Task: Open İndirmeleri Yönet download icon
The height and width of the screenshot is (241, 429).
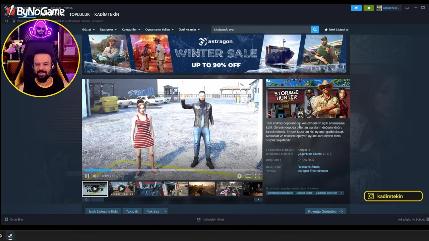Action: click(198, 220)
